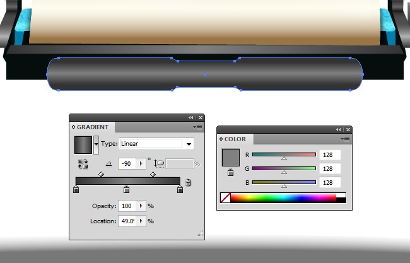This screenshot has height=263, width=410.
Task: Select the GRADIENT panel tab
Action: 93,127
